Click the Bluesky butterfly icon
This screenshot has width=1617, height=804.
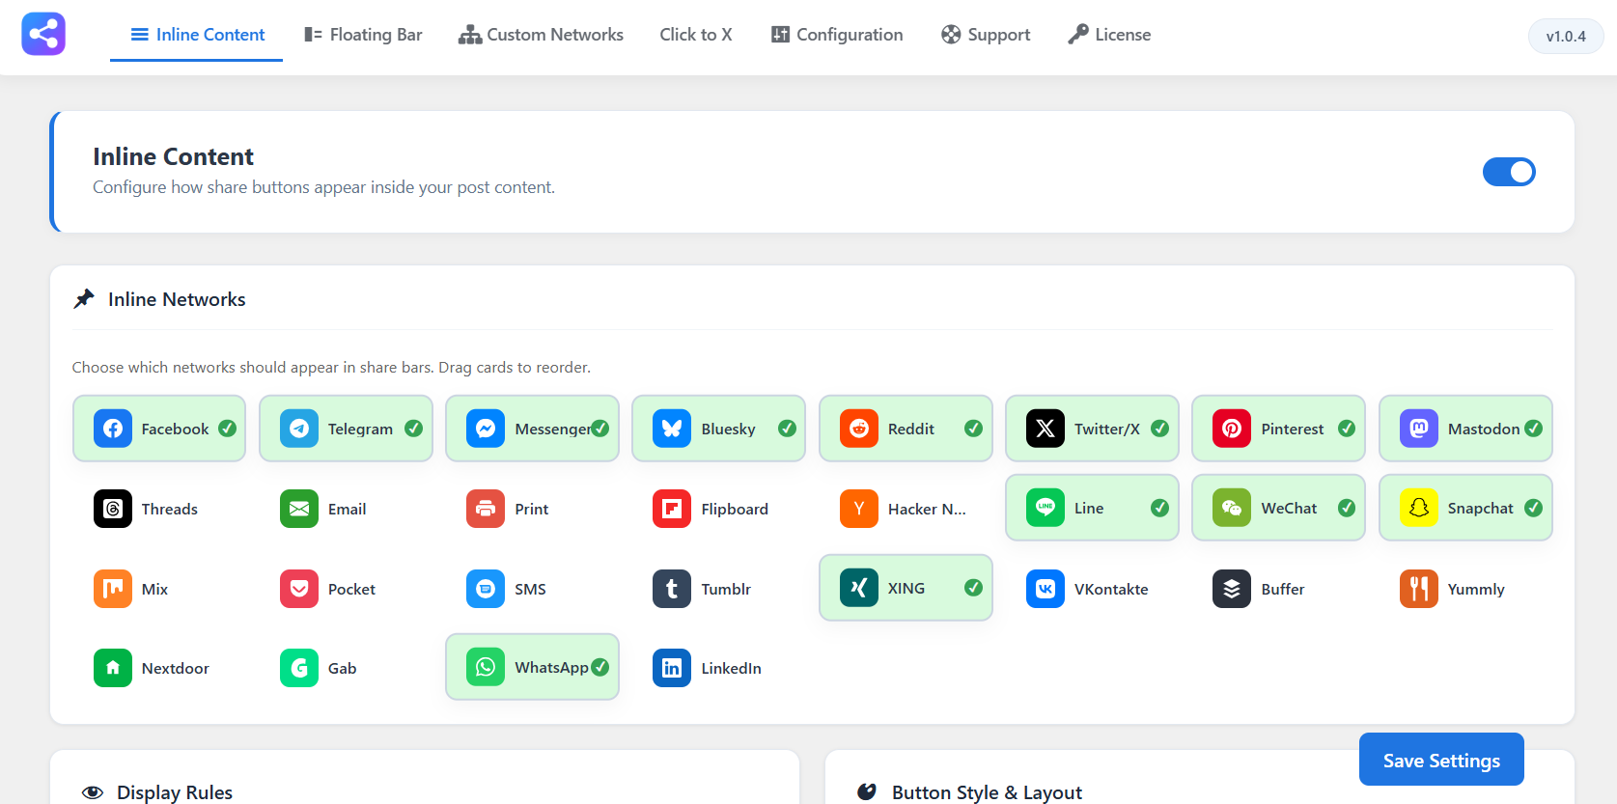point(672,429)
